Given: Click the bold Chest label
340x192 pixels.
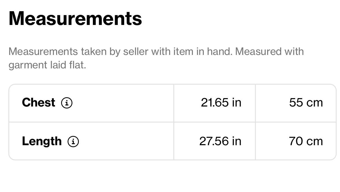Looking at the screenshot, I should click(x=38, y=103).
